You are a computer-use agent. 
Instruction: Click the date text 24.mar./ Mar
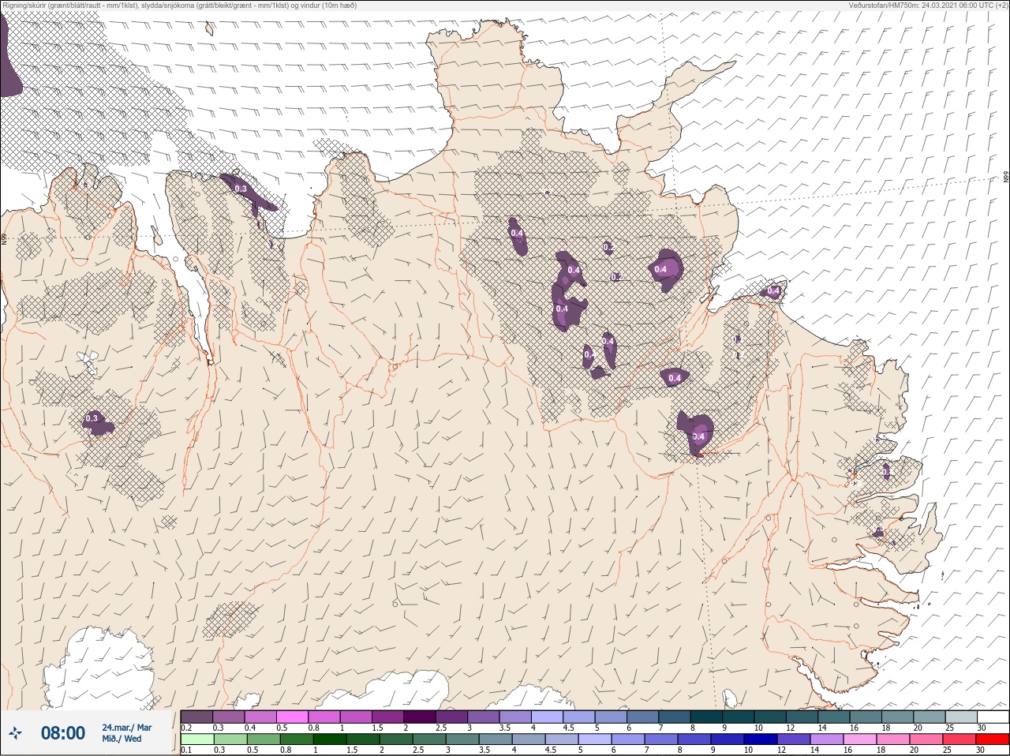click(x=127, y=728)
